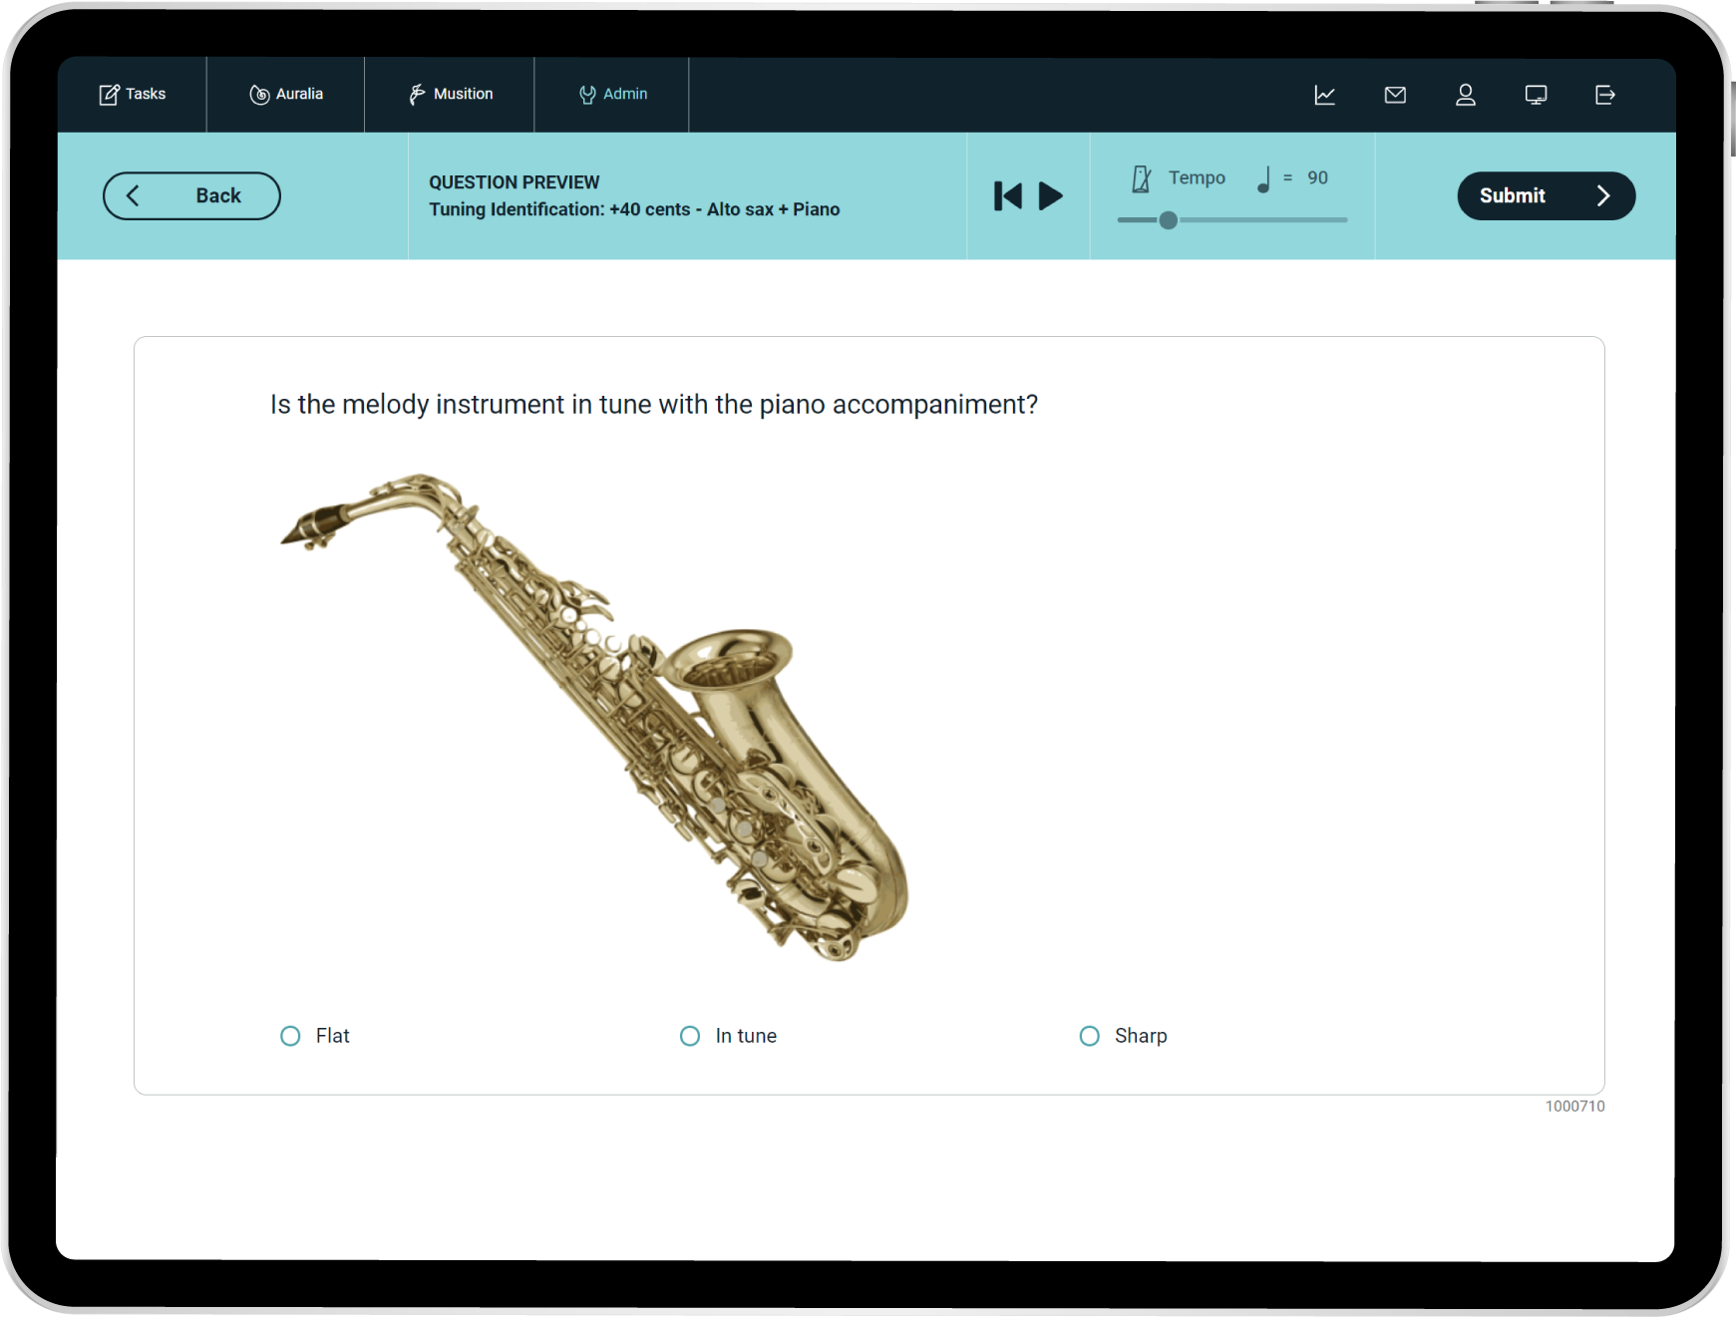1736x1317 pixels.
Task: Open the results chart icon
Action: coord(1324,95)
